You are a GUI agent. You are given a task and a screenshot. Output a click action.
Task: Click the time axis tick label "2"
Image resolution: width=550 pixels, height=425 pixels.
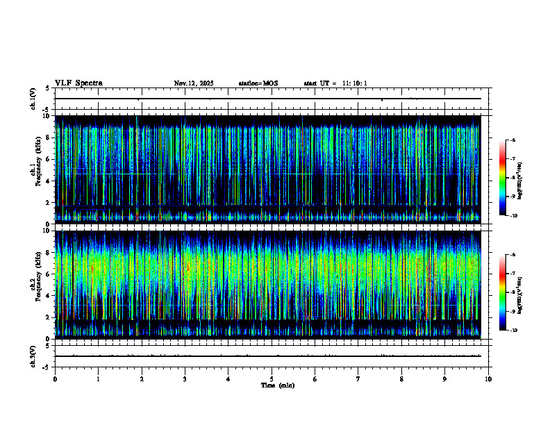coord(142,379)
